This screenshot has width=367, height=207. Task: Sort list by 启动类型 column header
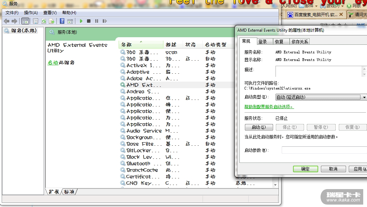coord(218,44)
